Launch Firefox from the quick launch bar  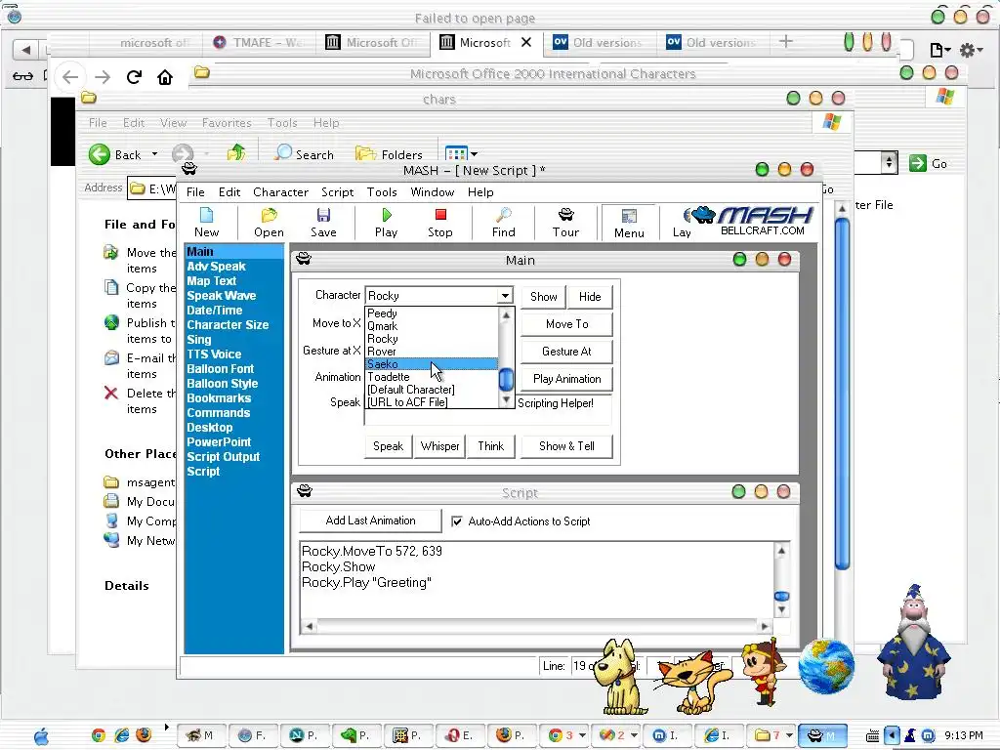pyautogui.click(x=145, y=735)
